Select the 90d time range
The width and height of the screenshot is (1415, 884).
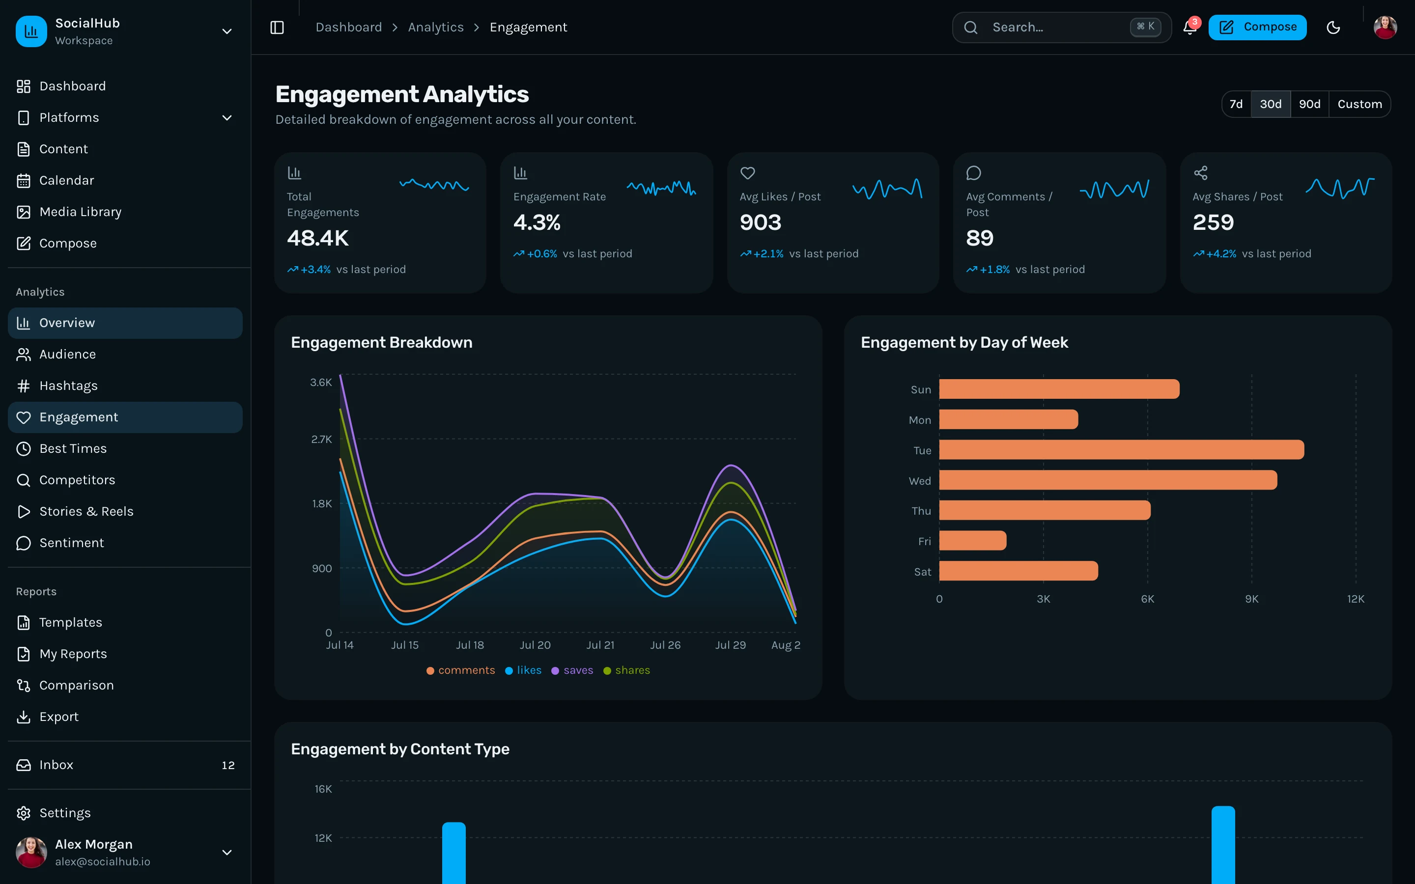[x=1310, y=104]
